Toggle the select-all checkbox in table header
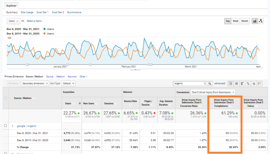The height and width of the screenshot is (154, 270). click(5, 98)
